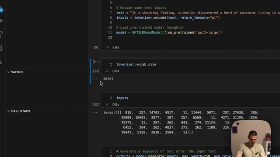Click success checkmark of execution 13
The width and height of the screenshot is (280, 157).
tap(107, 71)
